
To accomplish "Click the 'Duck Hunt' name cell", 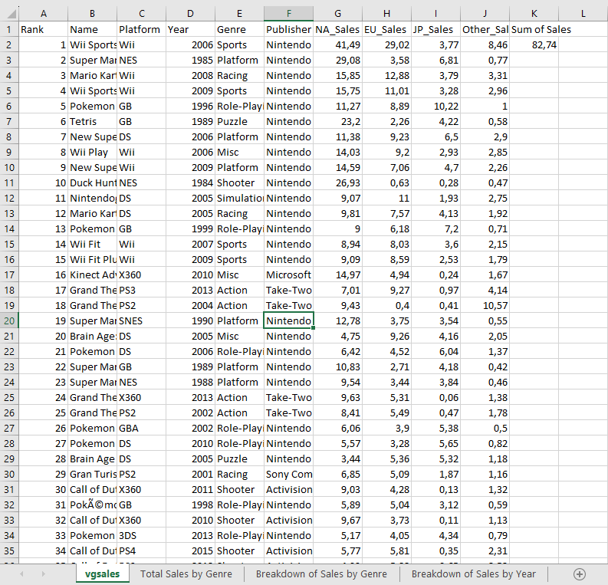I will [x=92, y=183].
